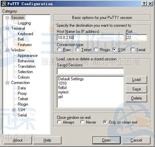Open the Colours settings panel

tap(24, 77)
